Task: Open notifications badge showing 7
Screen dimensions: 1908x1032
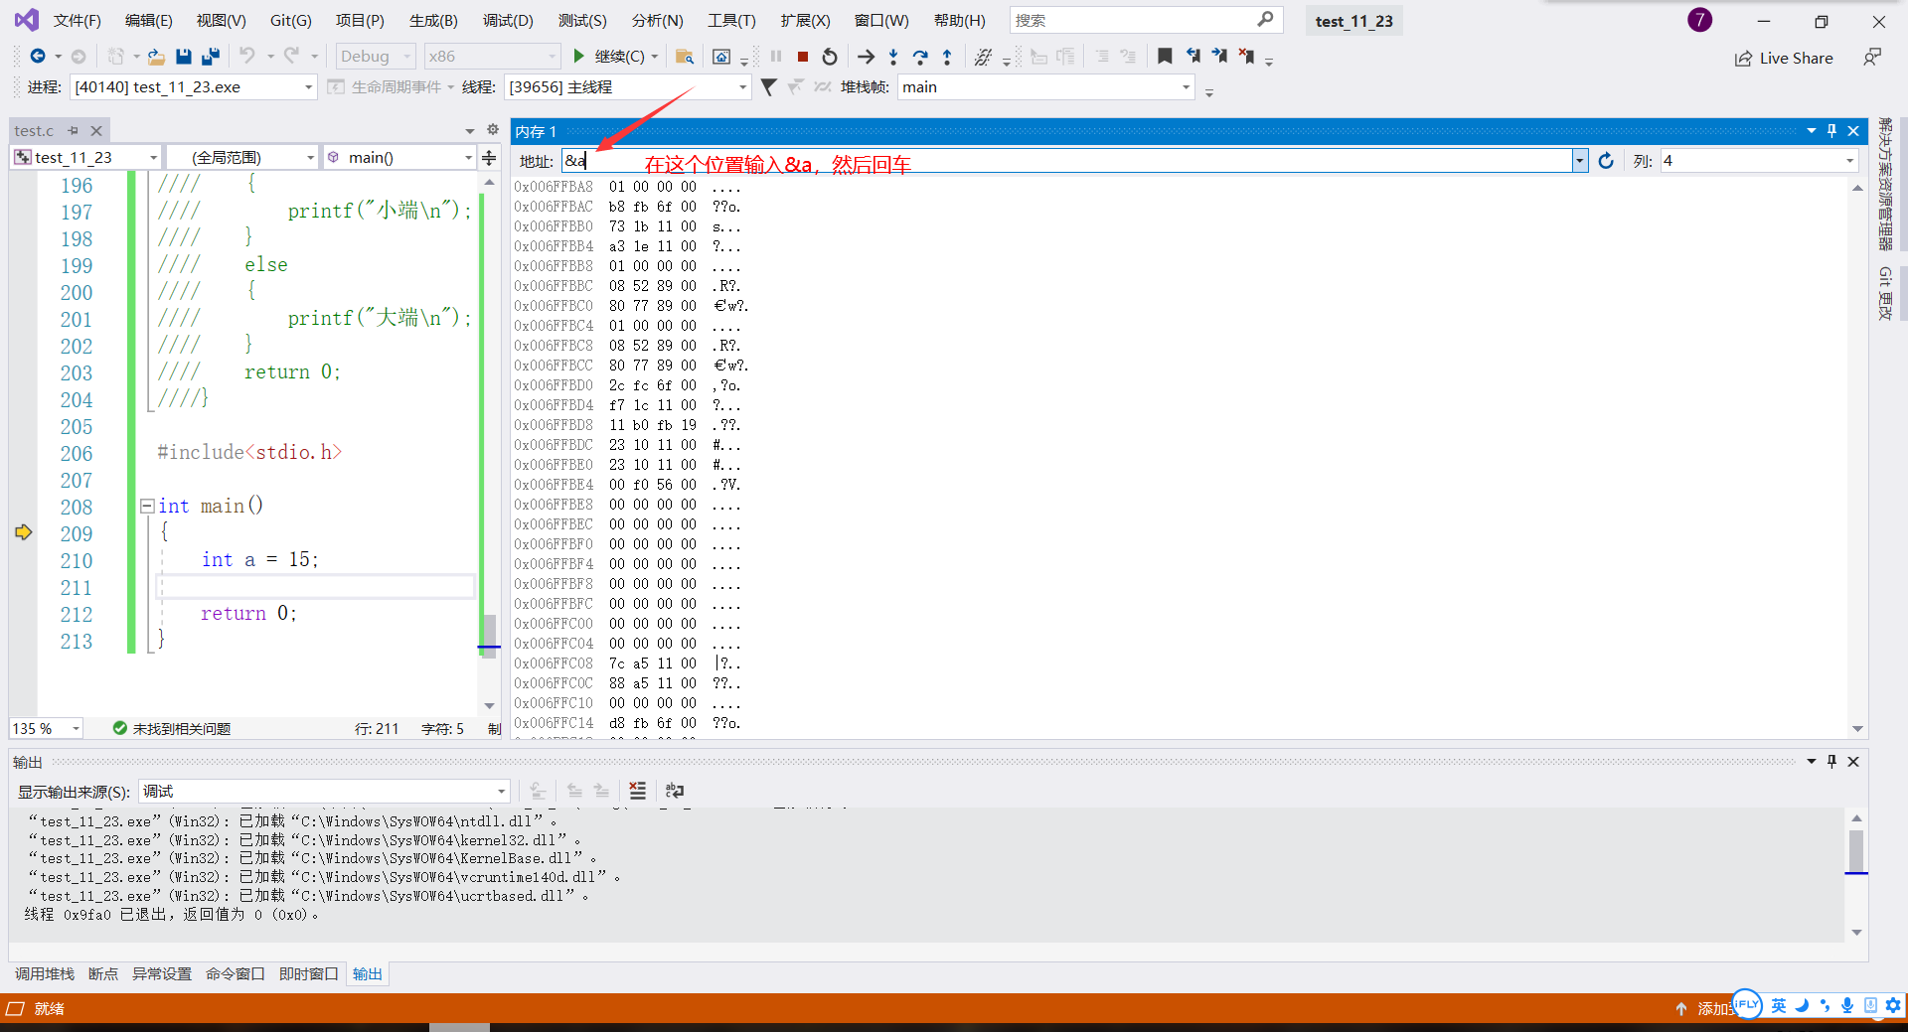Action: point(1700,20)
